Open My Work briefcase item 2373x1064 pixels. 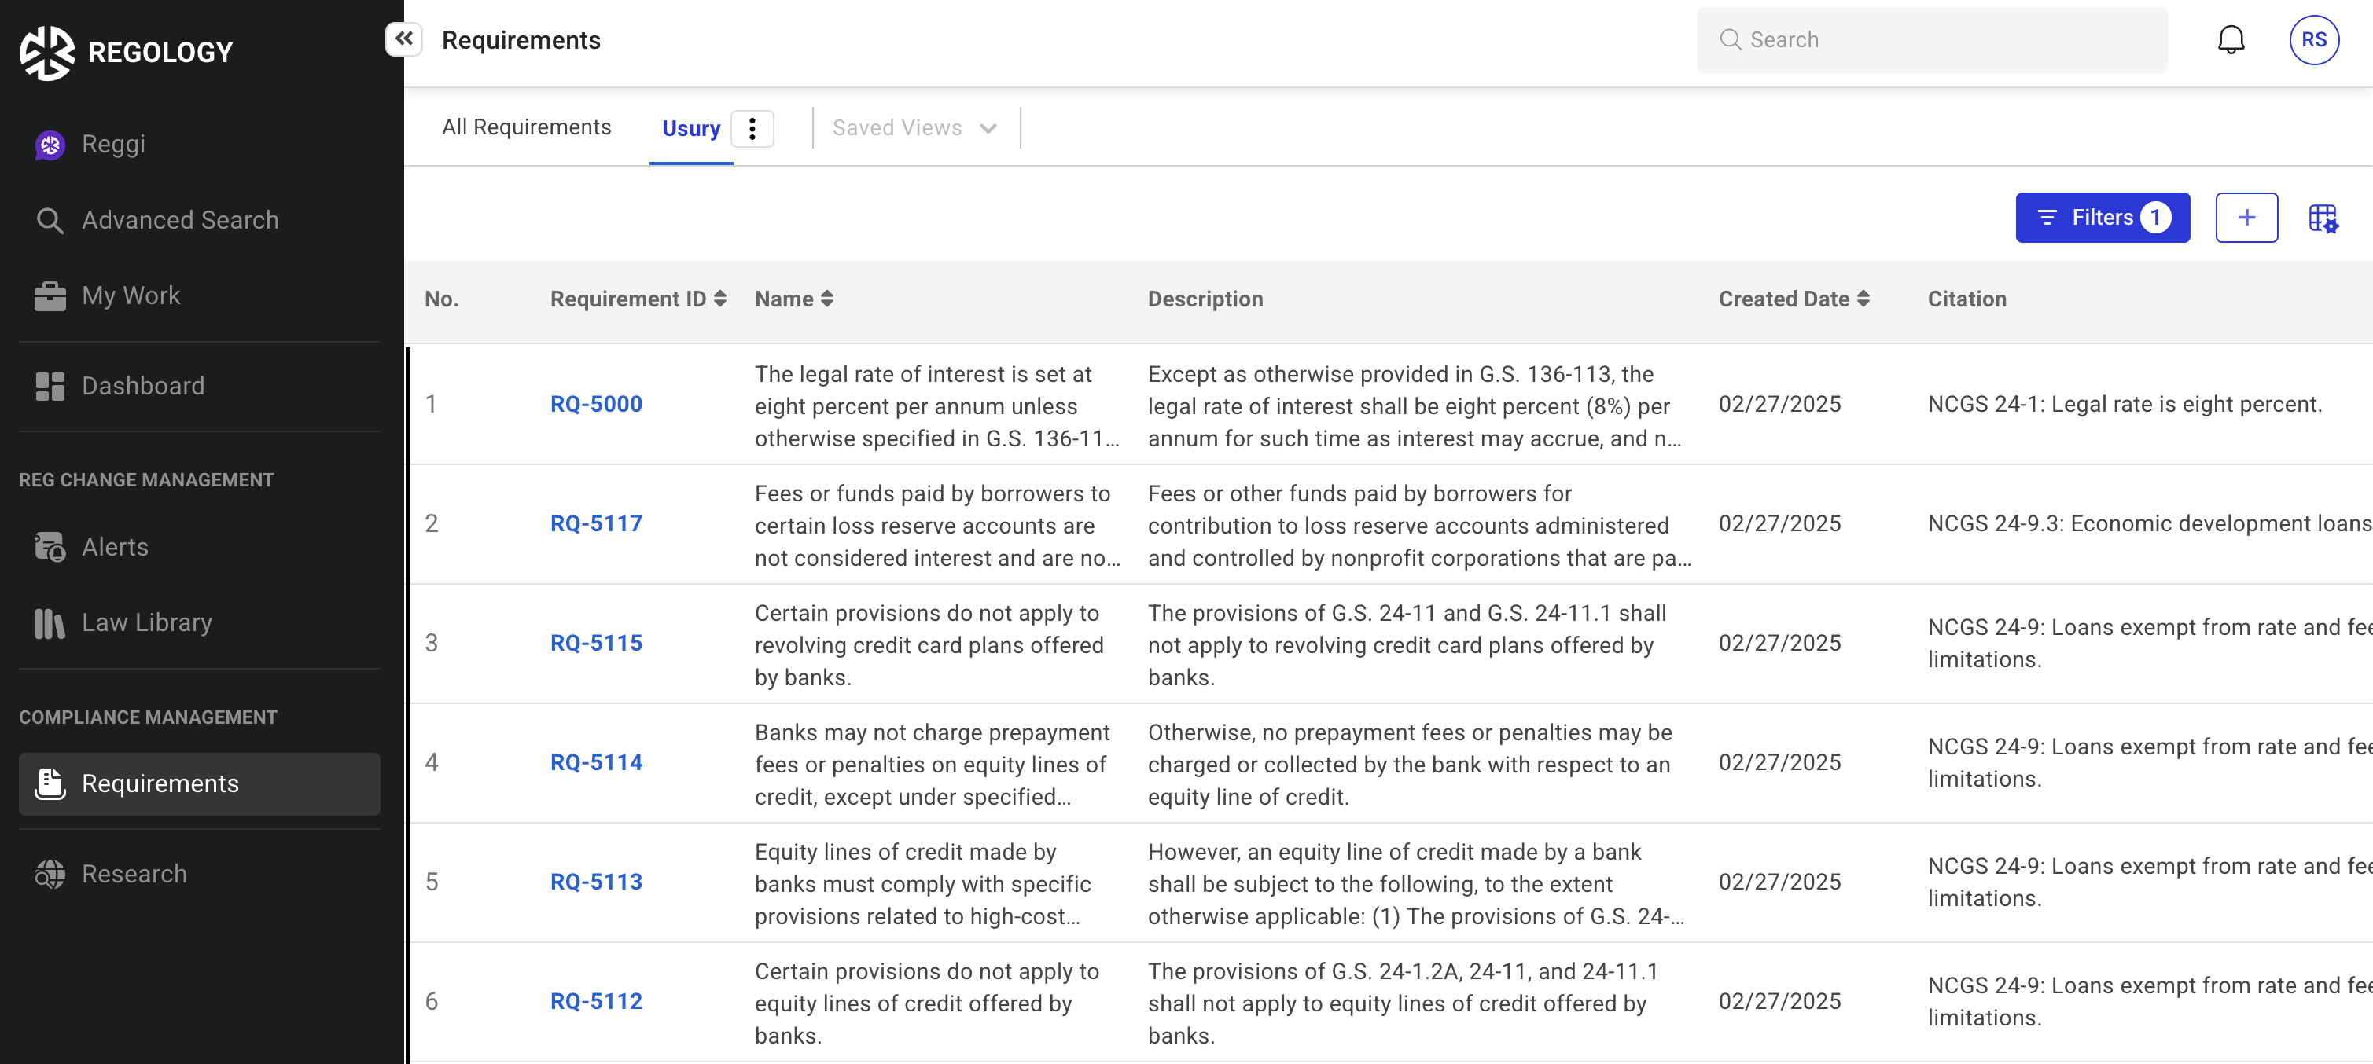(x=130, y=296)
